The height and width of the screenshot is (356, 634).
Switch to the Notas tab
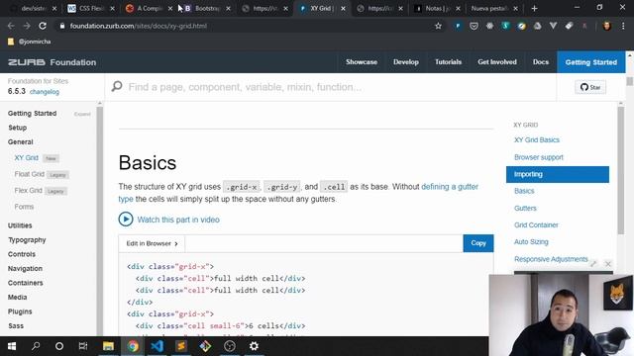(x=436, y=8)
